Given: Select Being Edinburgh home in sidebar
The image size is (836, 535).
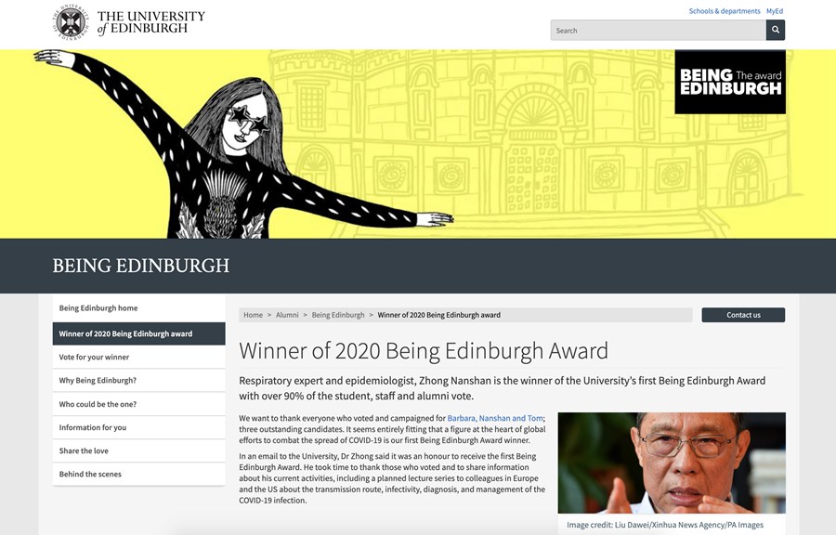Looking at the screenshot, I should click(x=138, y=308).
